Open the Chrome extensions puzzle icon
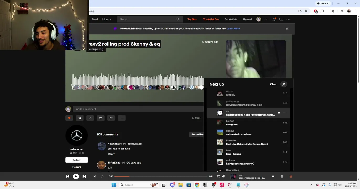Viewport: 360px width, 189px height. click(x=322, y=11)
